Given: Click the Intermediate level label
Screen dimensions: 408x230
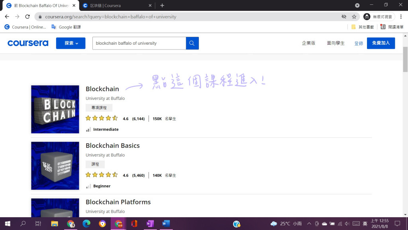Looking at the screenshot, I should click(x=106, y=129).
